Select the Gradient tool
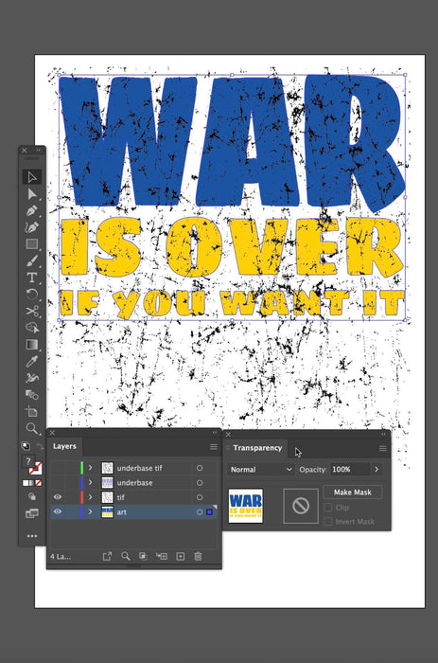The height and width of the screenshot is (663, 438). click(x=31, y=345)
